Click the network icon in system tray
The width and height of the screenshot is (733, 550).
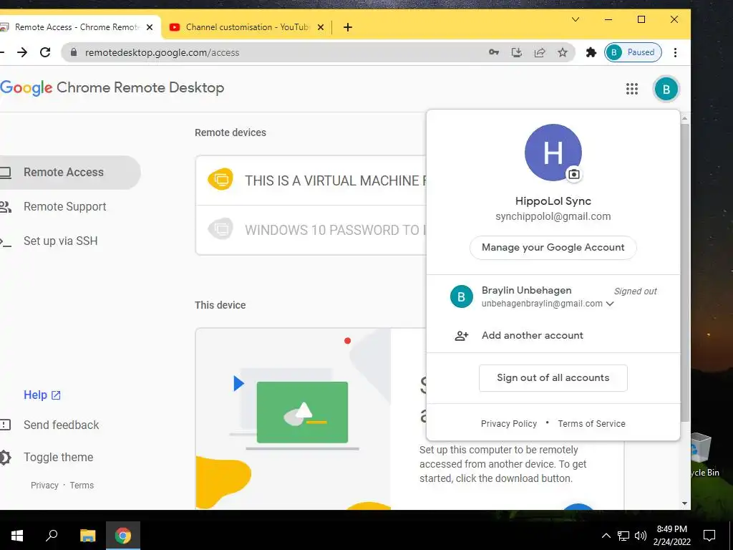(x=623, y=536)
